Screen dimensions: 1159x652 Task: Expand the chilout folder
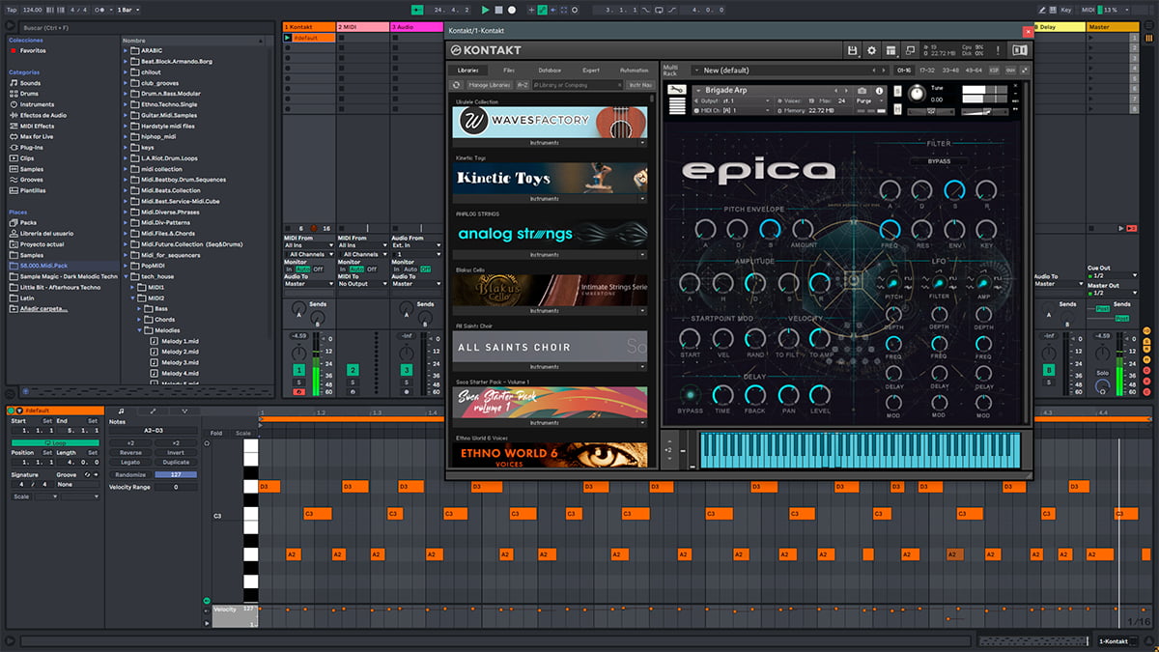click(127, 71)
